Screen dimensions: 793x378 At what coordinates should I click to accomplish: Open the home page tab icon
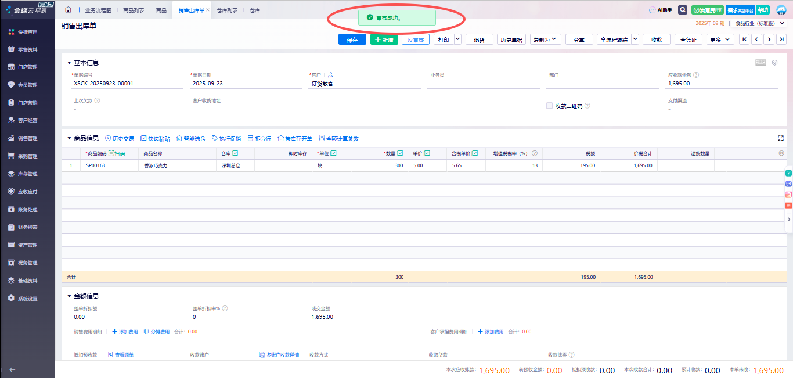[x=68, y=10]
